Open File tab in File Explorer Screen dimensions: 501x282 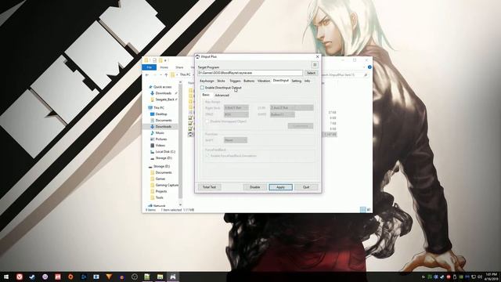coord(150,67)
